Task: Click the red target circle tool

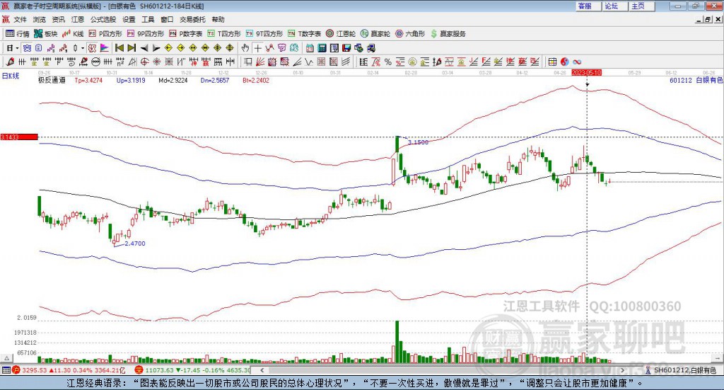Action: (x=144, y=62)
